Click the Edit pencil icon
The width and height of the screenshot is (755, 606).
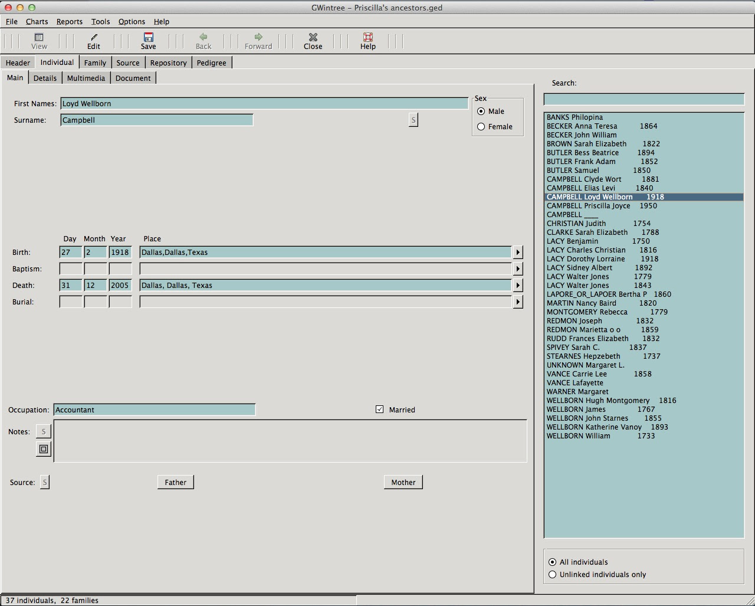[94, 37]
